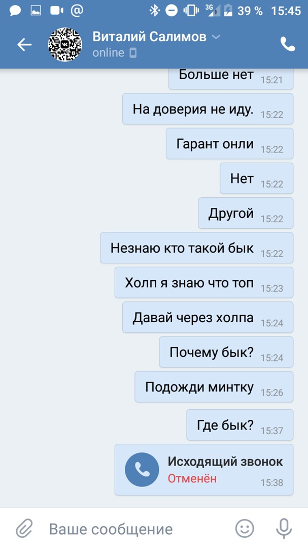Start a voice call with phone icon
Image resolution: width=308 pixels, height=549 pixels.
[x=288, y=44]
